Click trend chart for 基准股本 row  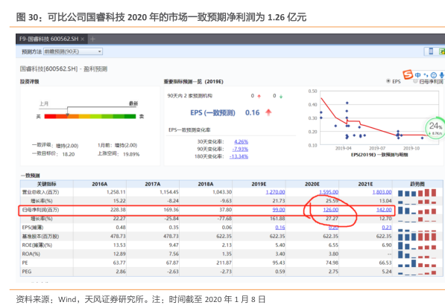(417, 236)
